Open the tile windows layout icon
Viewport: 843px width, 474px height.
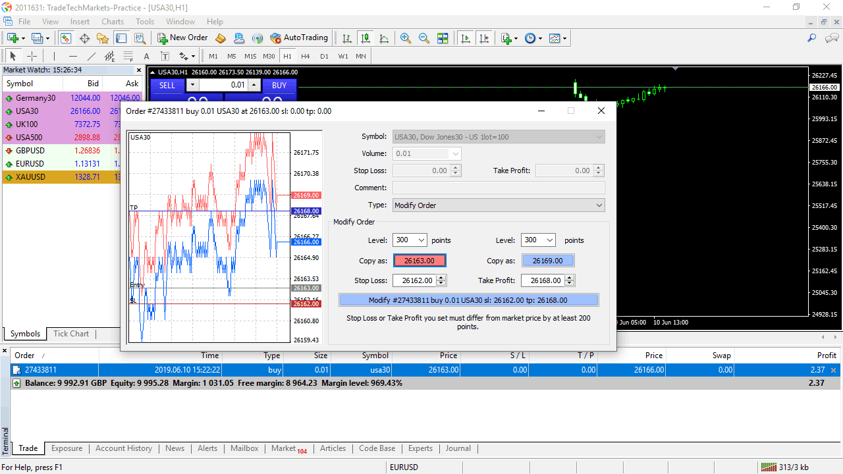click(x=443, y=38)
